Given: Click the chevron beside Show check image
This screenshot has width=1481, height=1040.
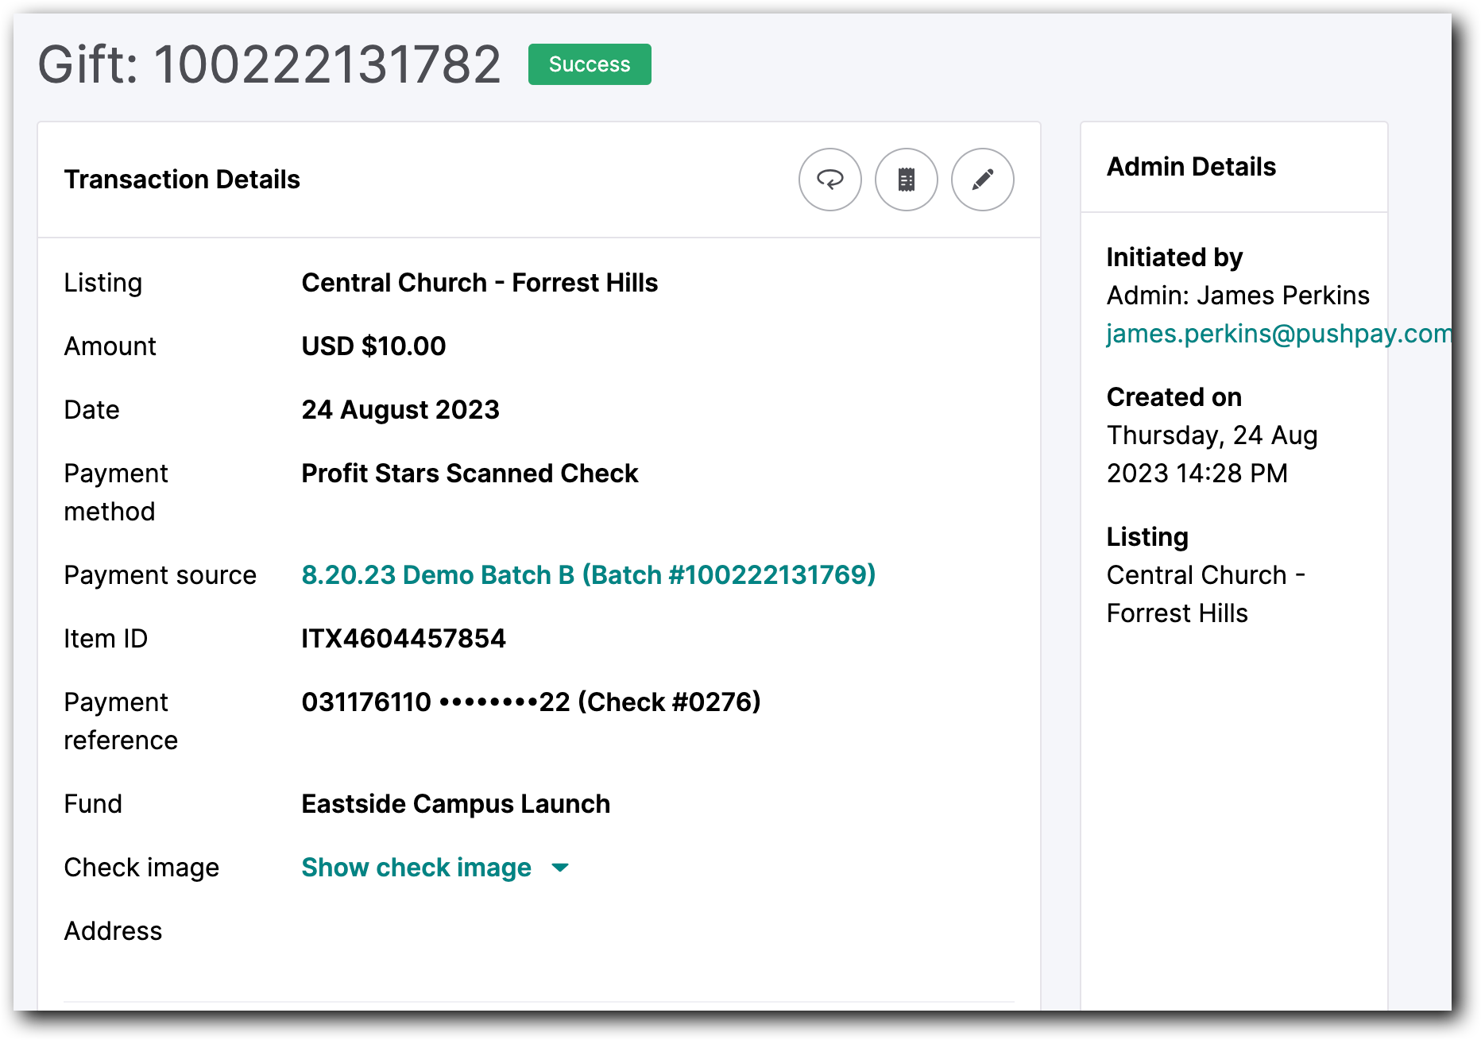Looking at the screenshot, I should click(560, 868).
